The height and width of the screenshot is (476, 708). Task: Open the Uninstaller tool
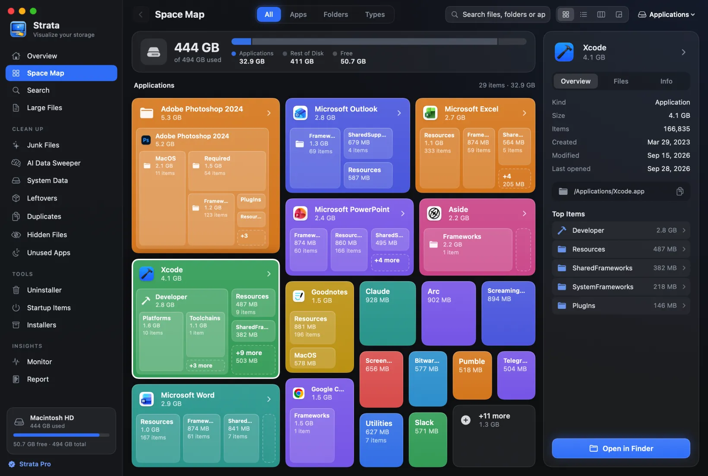click(61, 290)
